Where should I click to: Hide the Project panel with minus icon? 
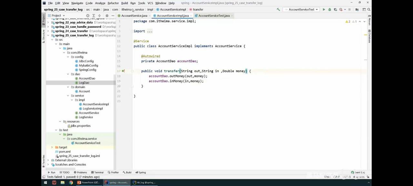pyautogui.click(x=113, y=15)
